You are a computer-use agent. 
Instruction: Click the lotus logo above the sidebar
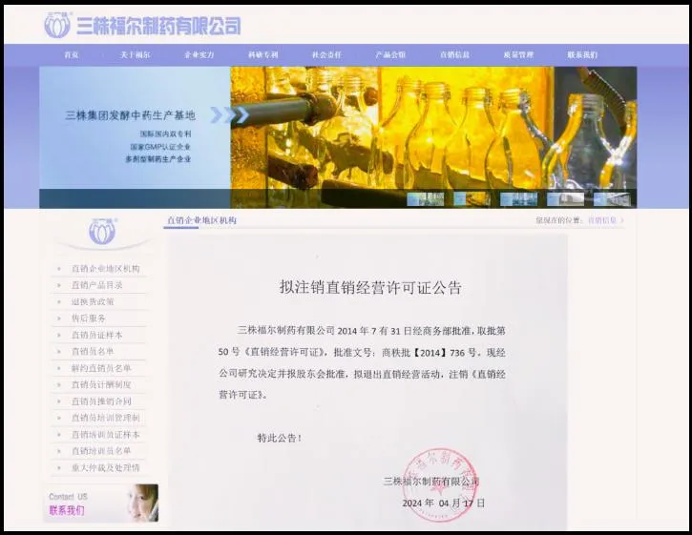pos(102,232)
